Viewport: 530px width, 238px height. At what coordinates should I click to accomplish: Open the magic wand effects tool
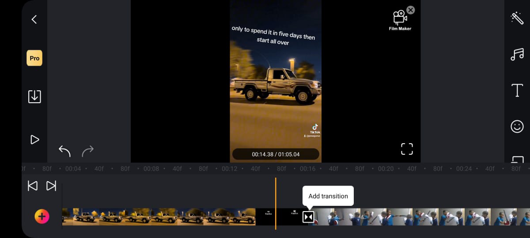[517, 18]
